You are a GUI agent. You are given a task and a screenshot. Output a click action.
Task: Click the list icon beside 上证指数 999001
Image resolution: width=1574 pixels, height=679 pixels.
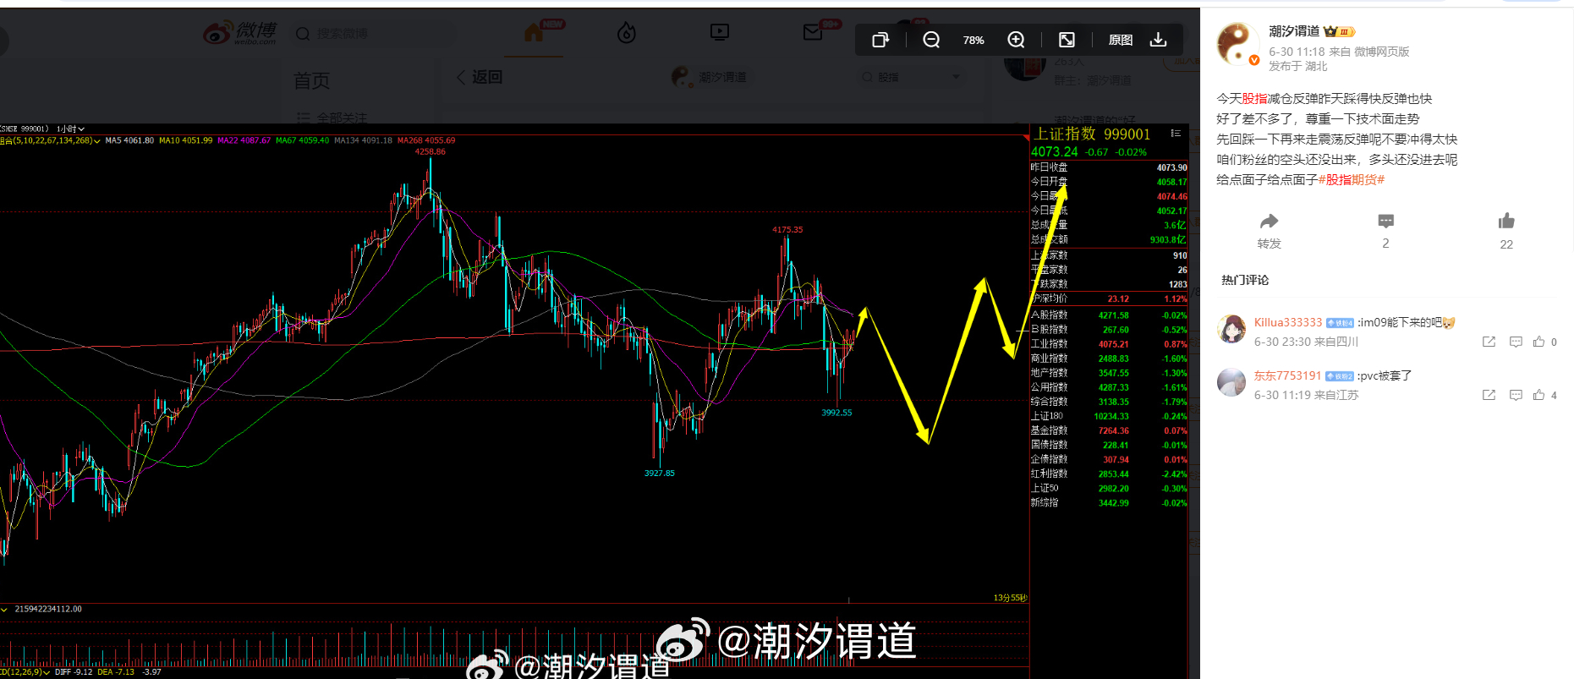pyautogui.click(x=1176, y=134)
